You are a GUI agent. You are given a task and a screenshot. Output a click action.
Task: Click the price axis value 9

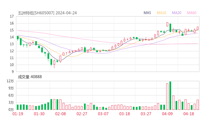13,72
